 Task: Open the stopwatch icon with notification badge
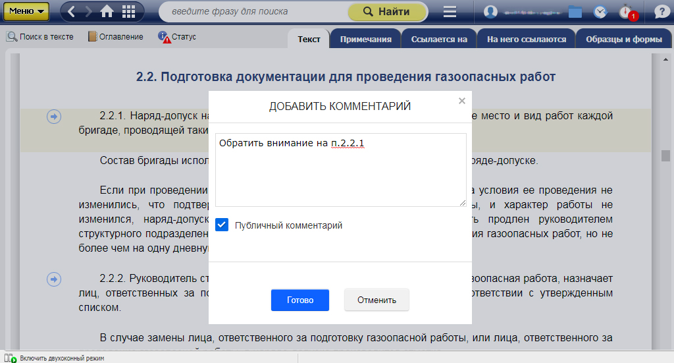click(x=626, y=12)
